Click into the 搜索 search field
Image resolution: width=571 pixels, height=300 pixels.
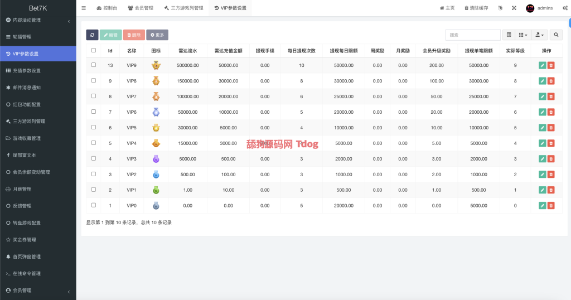click(473, 35)
